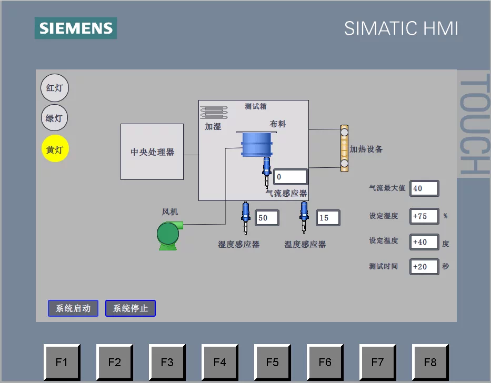The image size is (491, 383).
Task: Click the 湿度感应器 label text
Action: tap(239, 244)
